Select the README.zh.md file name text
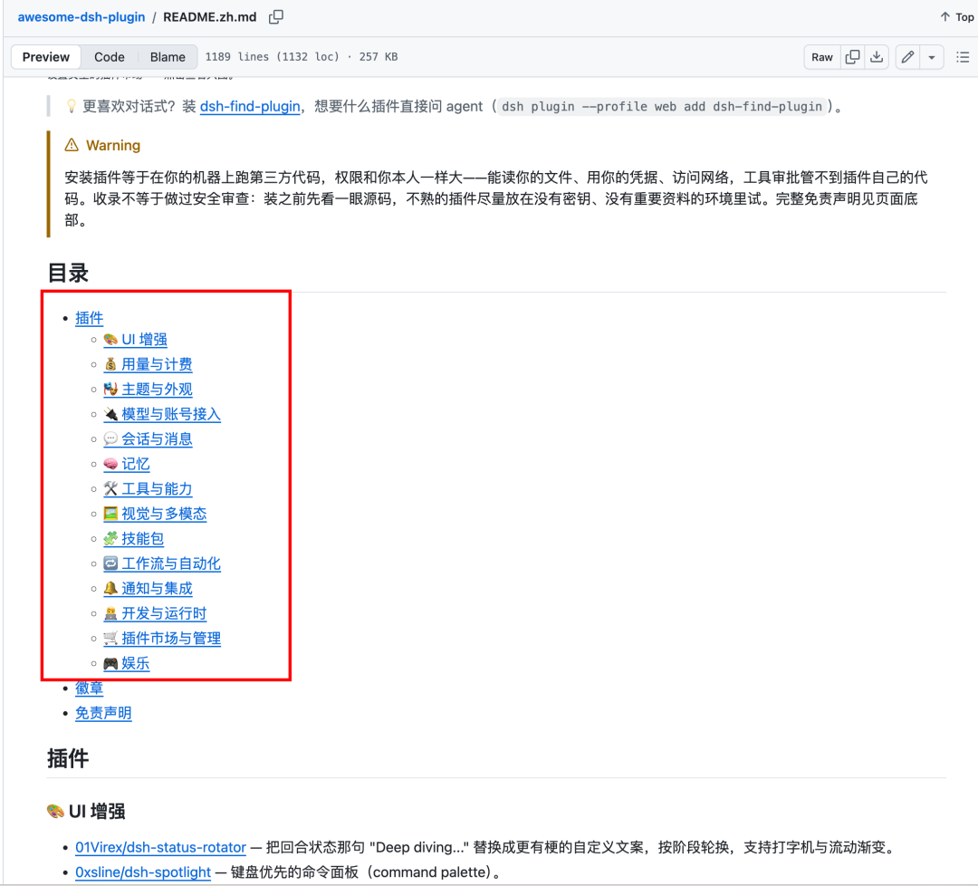This screenshot has width=978, height=886. coord(209,17)
